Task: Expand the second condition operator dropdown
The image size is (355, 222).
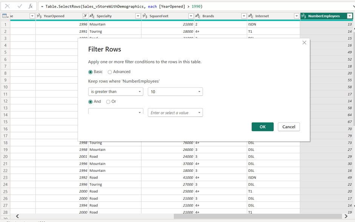Action: click(x=116, y=112)
